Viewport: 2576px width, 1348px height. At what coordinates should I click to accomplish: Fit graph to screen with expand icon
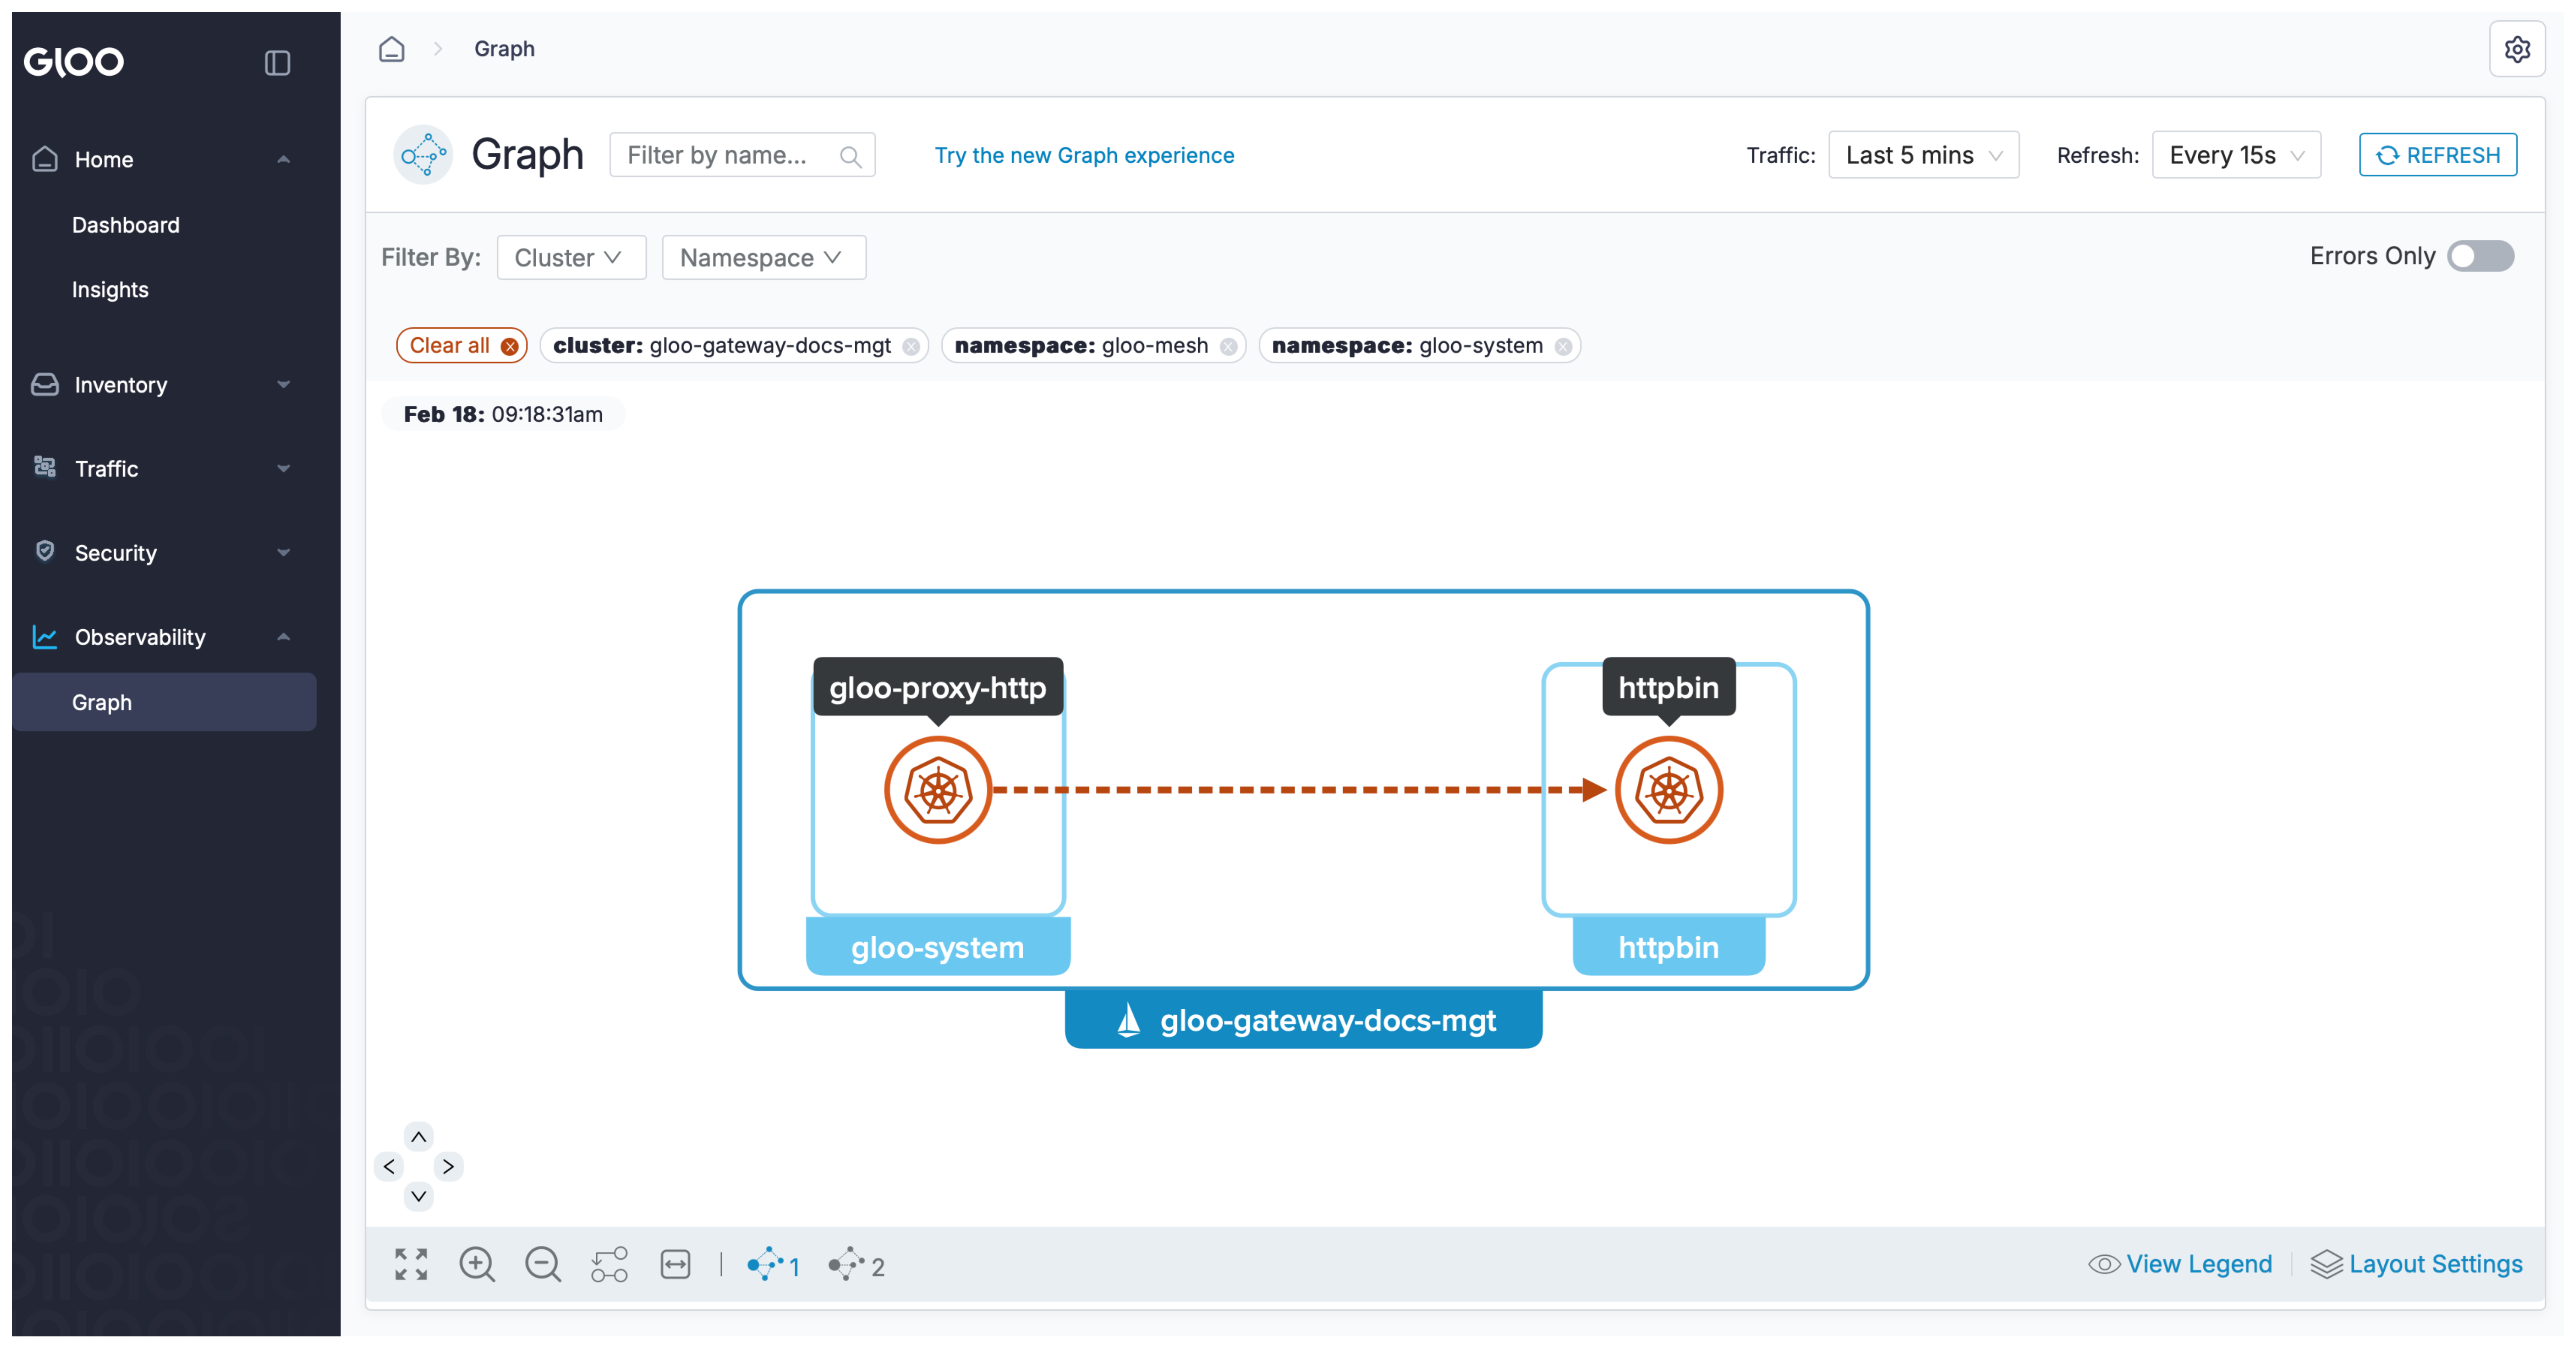point(411,1265)
